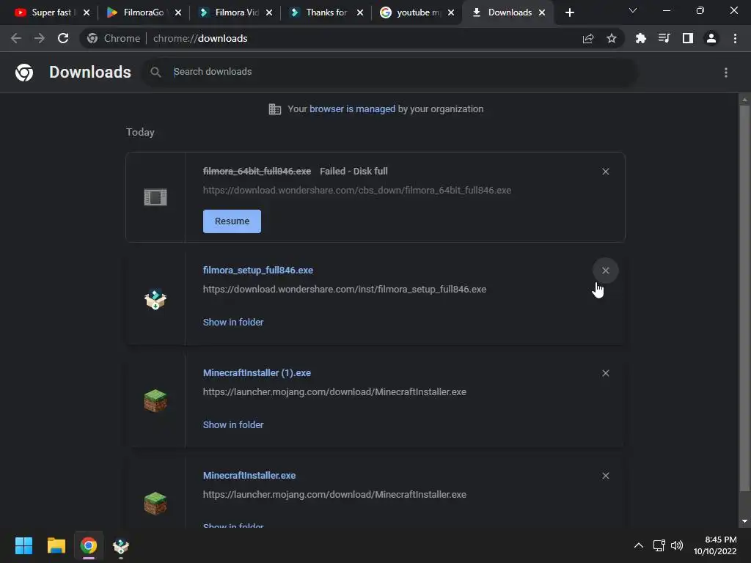Image resolution: width=751 pixels, height=563 pixels.
Task: Bookmark this page with the star icon
Action: point(612,38)
